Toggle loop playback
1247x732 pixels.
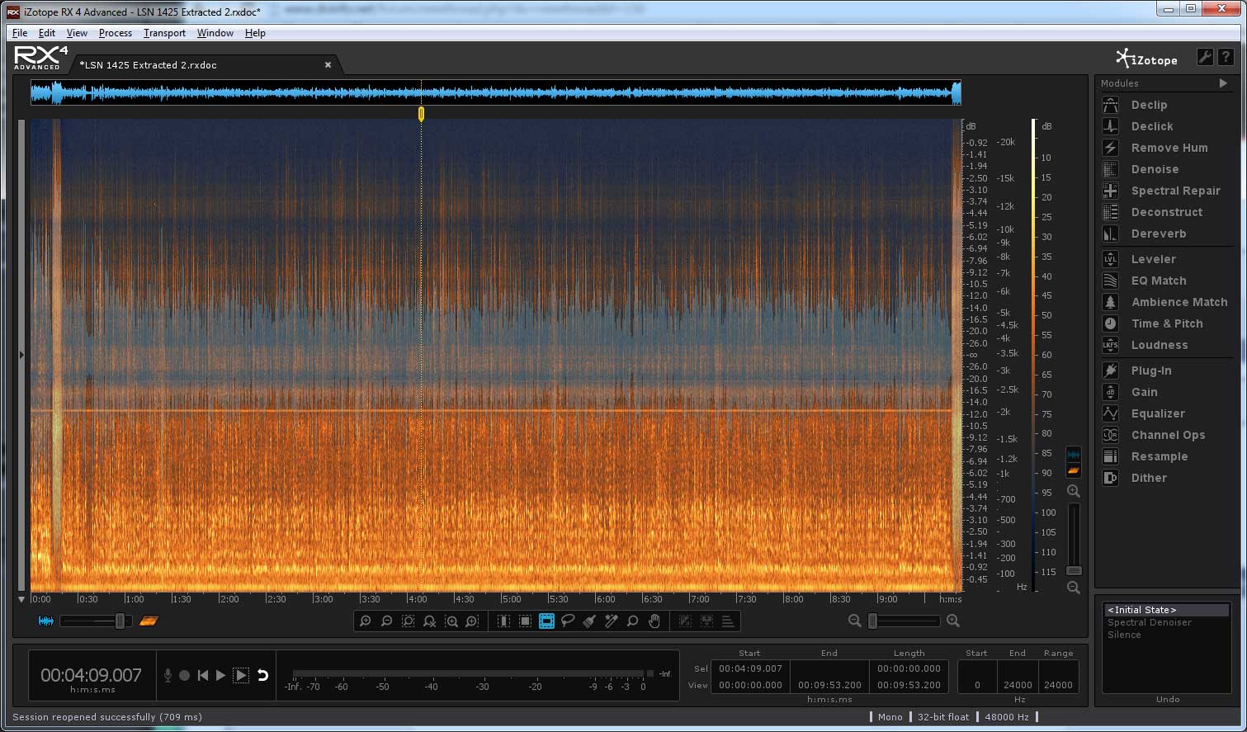click(x=262, y=675)
